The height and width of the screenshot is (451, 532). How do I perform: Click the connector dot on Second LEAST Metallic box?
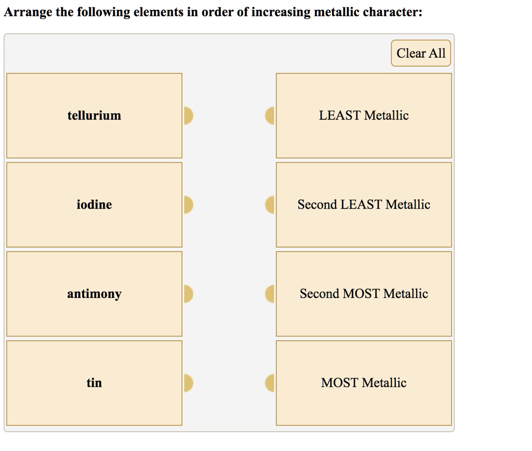point(270,204)
